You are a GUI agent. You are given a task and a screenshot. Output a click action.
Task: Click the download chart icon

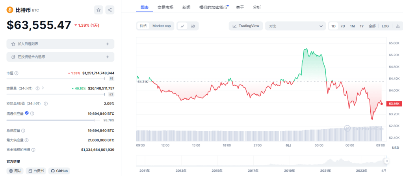[x=397, y=26]
